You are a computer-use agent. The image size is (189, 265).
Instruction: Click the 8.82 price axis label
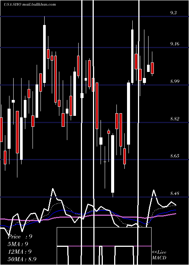coord(175,118)
